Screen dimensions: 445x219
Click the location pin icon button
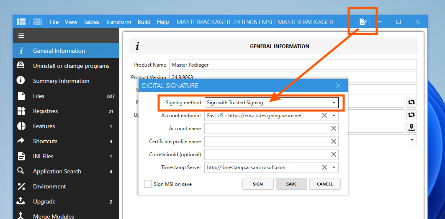[x=411, y=127]
